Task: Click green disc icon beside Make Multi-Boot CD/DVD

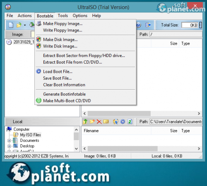Action: click(39, 100)
